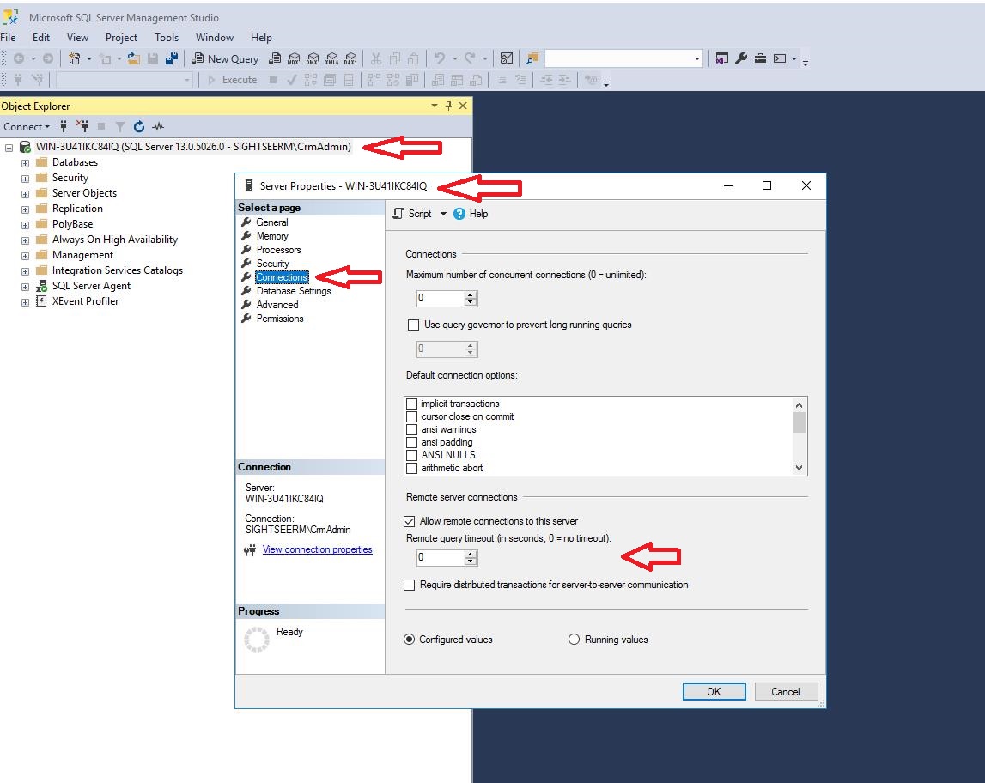Screen dimensions: 985x783
Task: Click the Navigate Backward arrow icon
Action: click(x=19, y=58)
